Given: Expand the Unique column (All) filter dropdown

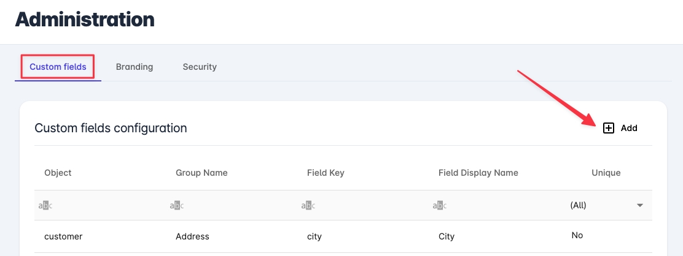Looking at the screenshot, I should (x=639, y=206).
